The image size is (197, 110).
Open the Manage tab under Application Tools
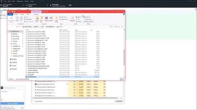36,14
